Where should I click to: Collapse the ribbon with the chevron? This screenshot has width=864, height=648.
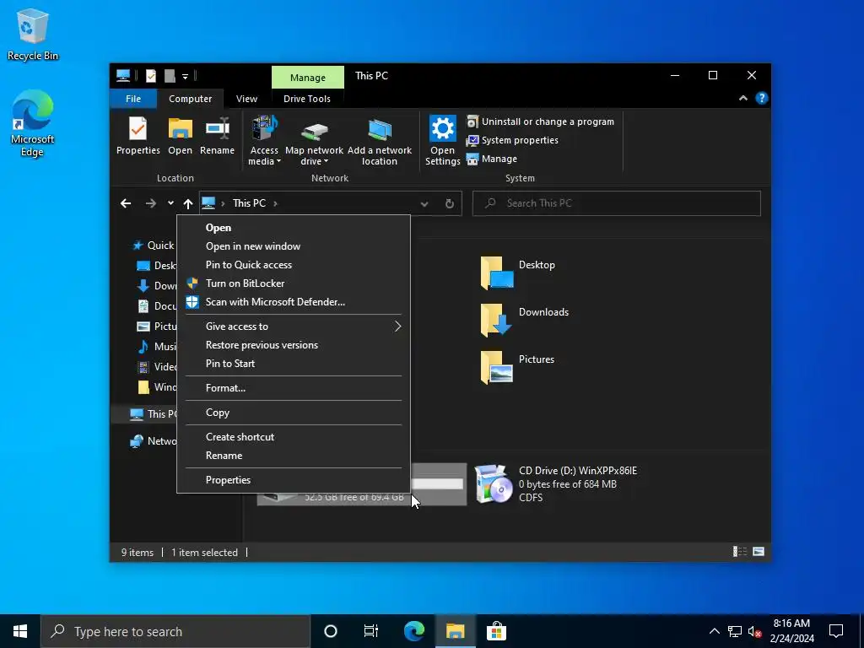[742, 98]
